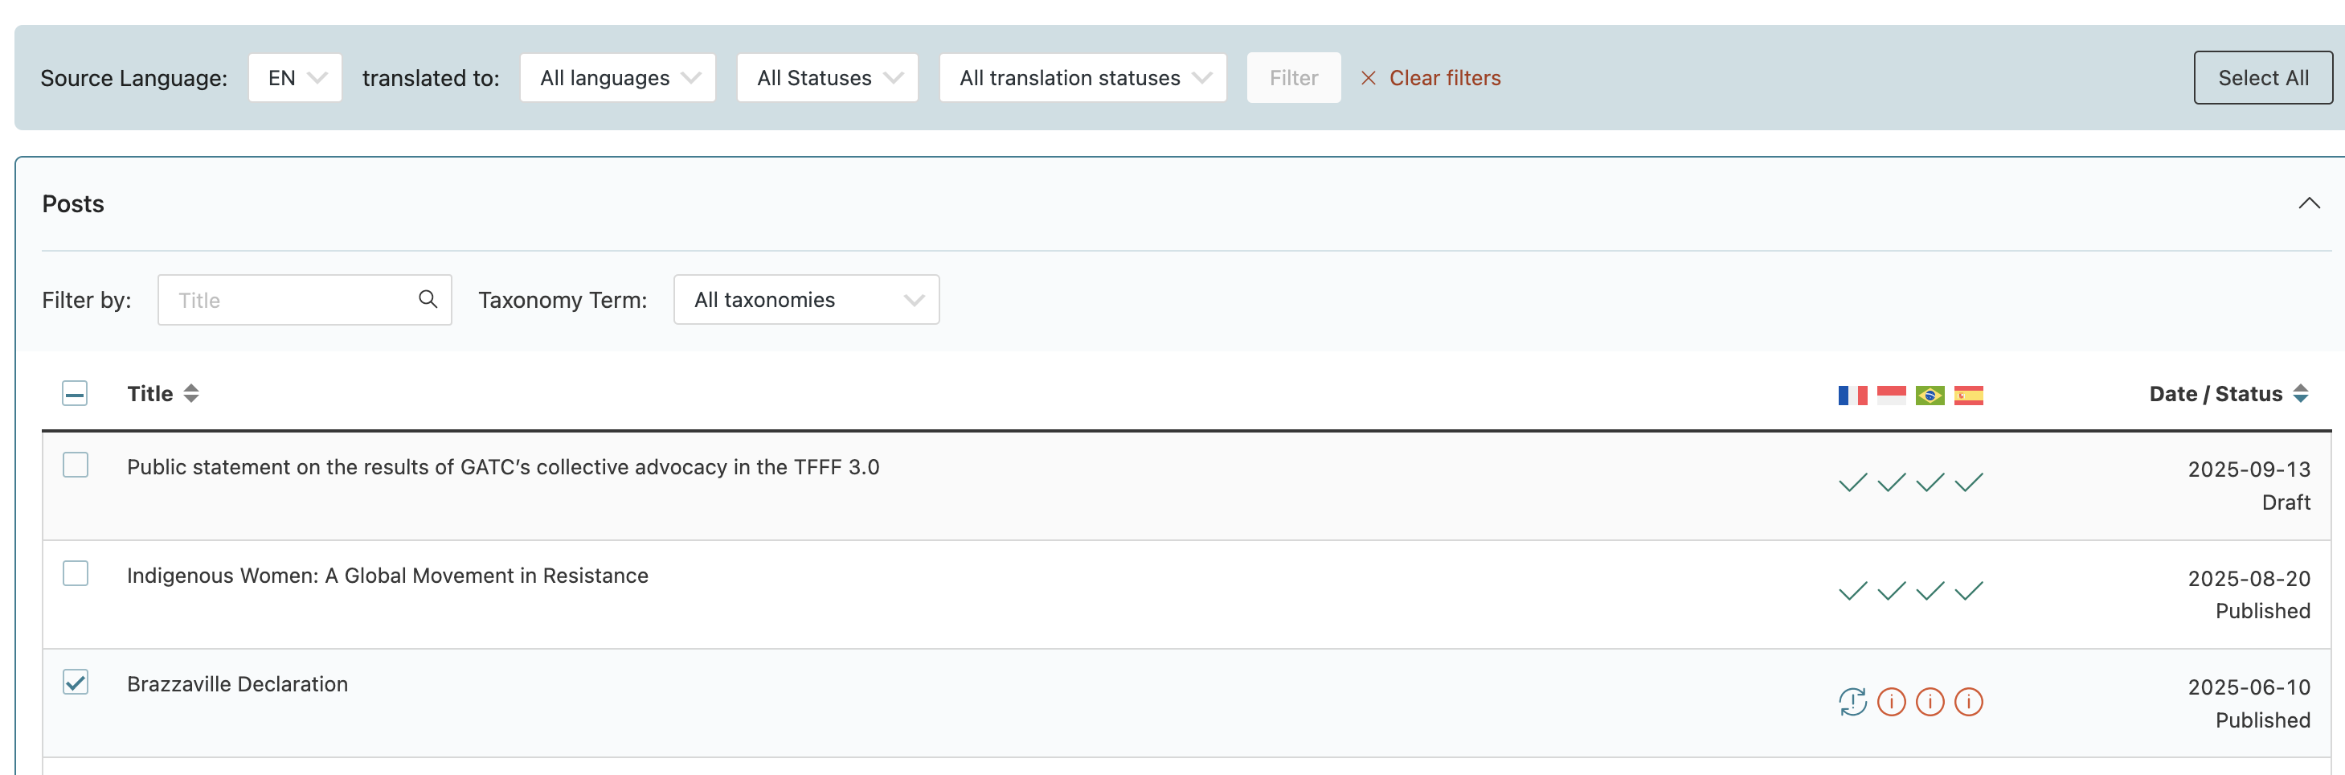The width and height of the screenshot is (2345, 775).
Task: Click Indigenous Women French translation checkmark
Action: [1852, 592]
